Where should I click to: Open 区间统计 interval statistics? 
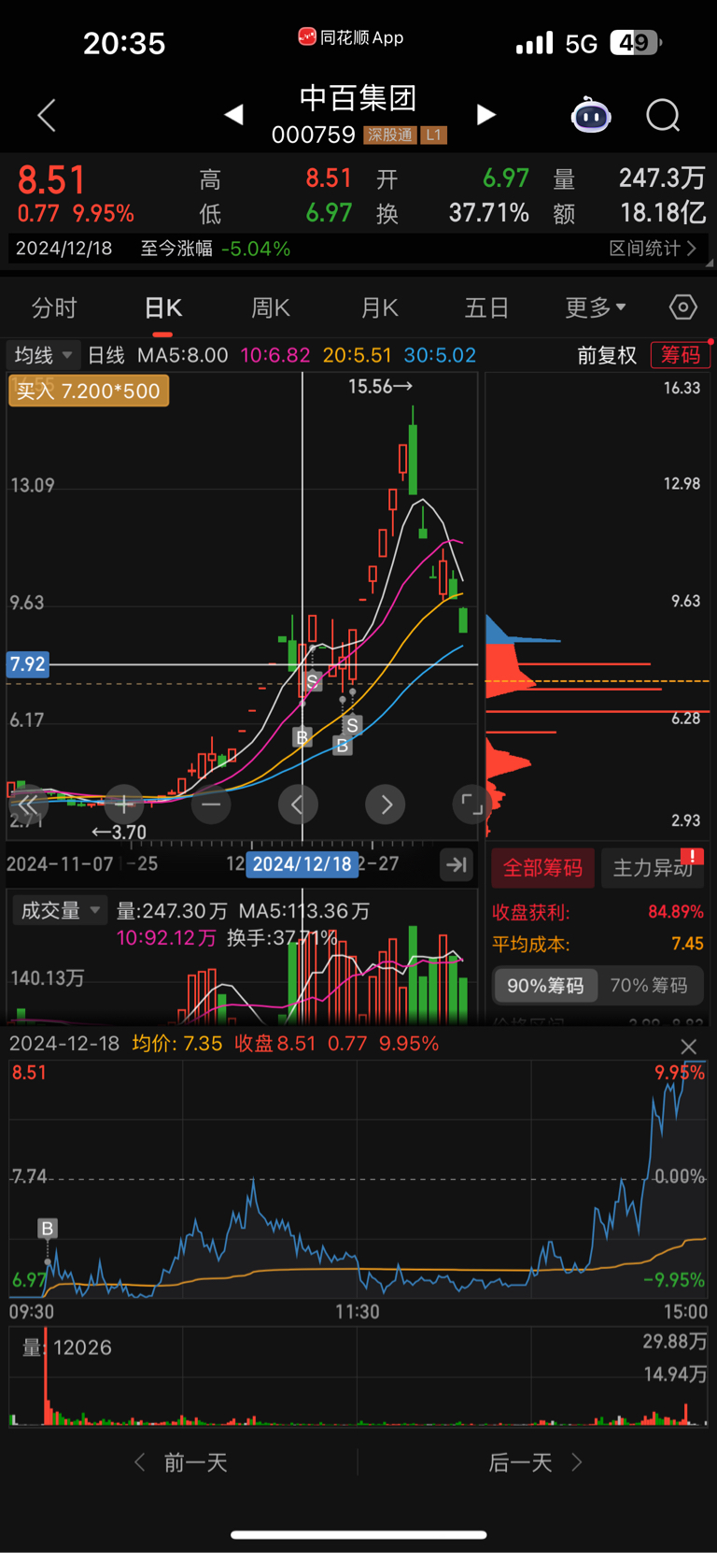654,249
